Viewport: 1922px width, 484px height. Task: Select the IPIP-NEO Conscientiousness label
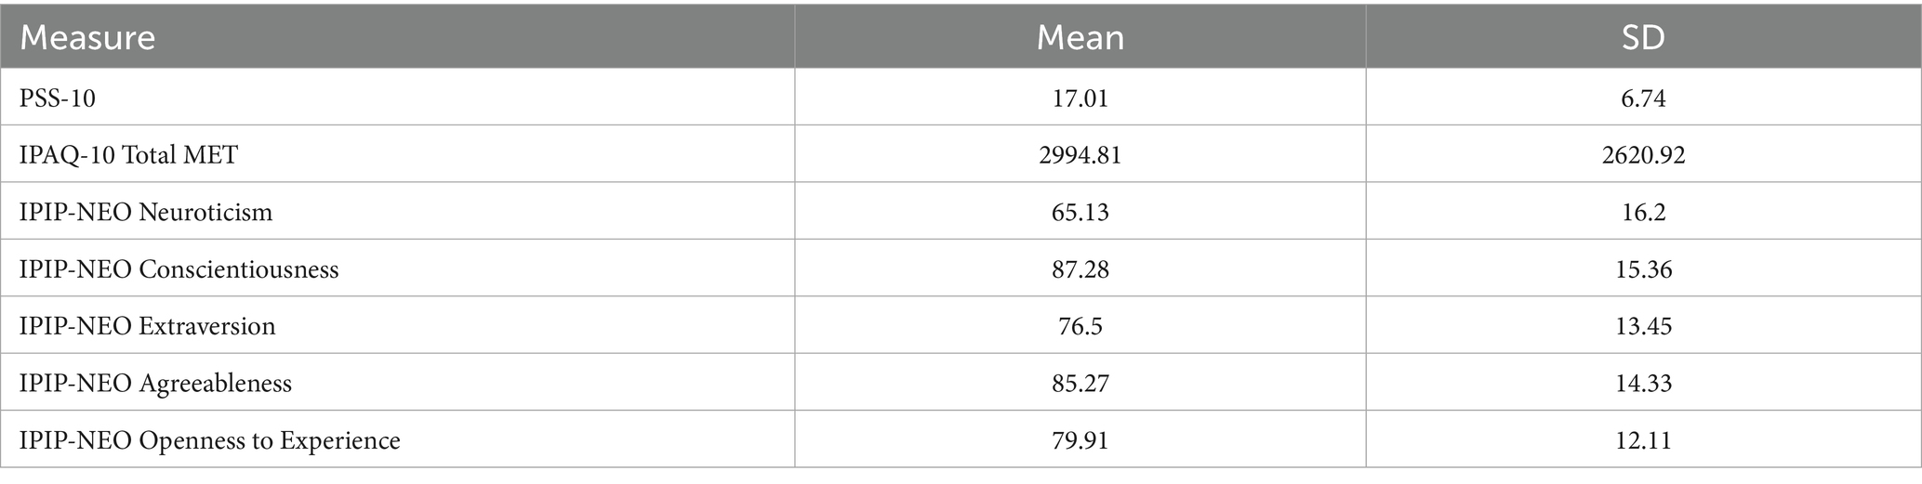click(179, 269)
